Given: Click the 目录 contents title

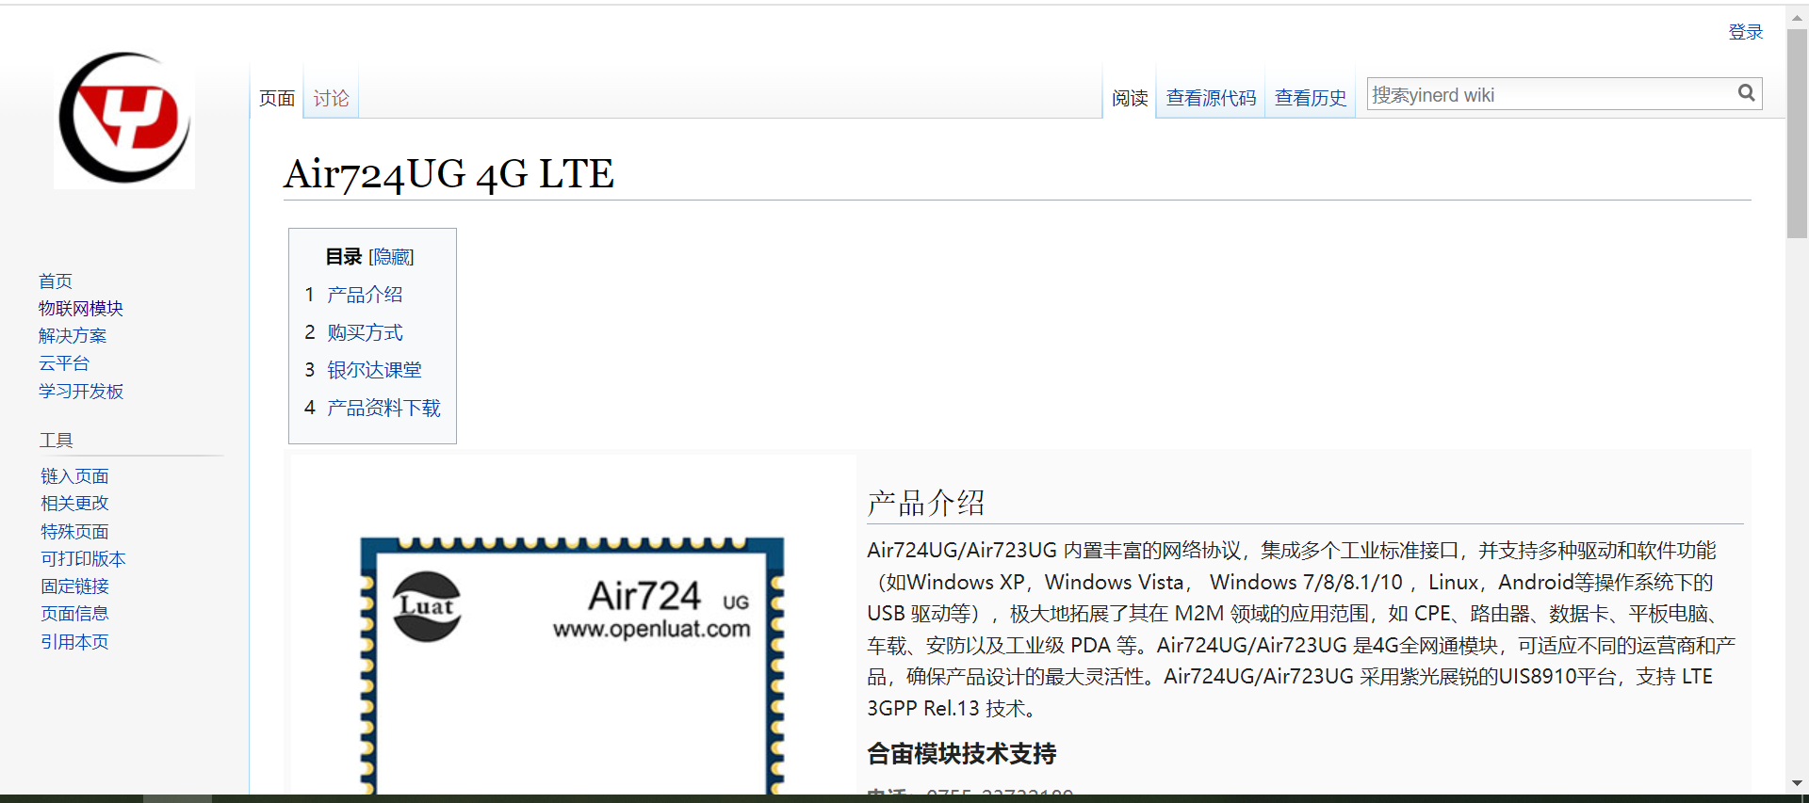Looking at the screenshot, I should click(344, 257).
